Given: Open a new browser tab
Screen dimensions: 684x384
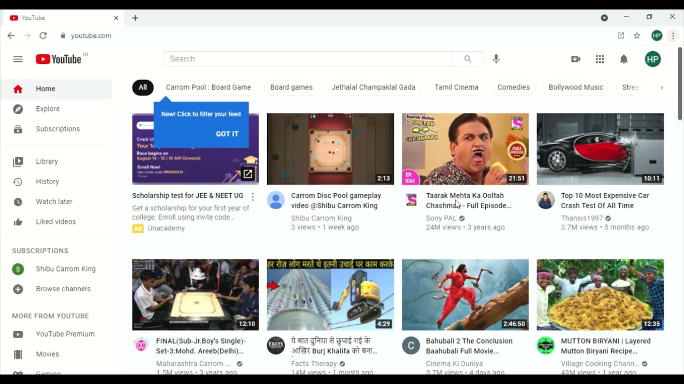Looking at the screenshot, I should tap(135, 18).
